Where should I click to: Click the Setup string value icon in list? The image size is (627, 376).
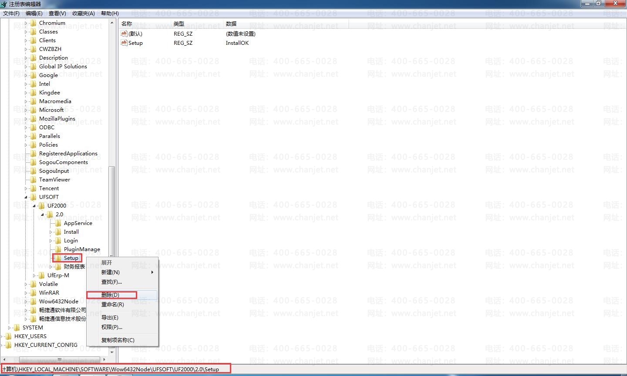(x=124, y=43)
